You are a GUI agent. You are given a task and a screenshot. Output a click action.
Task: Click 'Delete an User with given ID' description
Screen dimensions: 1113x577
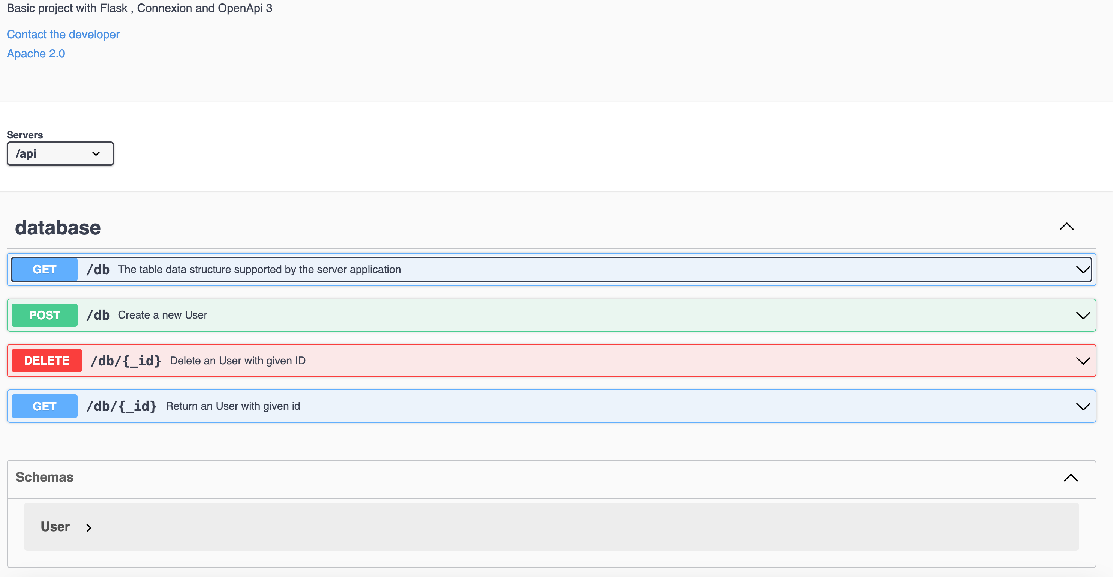[x=238, y=361]
